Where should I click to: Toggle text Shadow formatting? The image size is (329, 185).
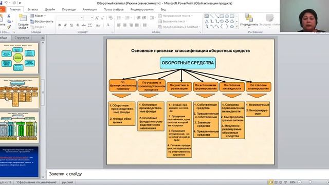tap(78, 25)
